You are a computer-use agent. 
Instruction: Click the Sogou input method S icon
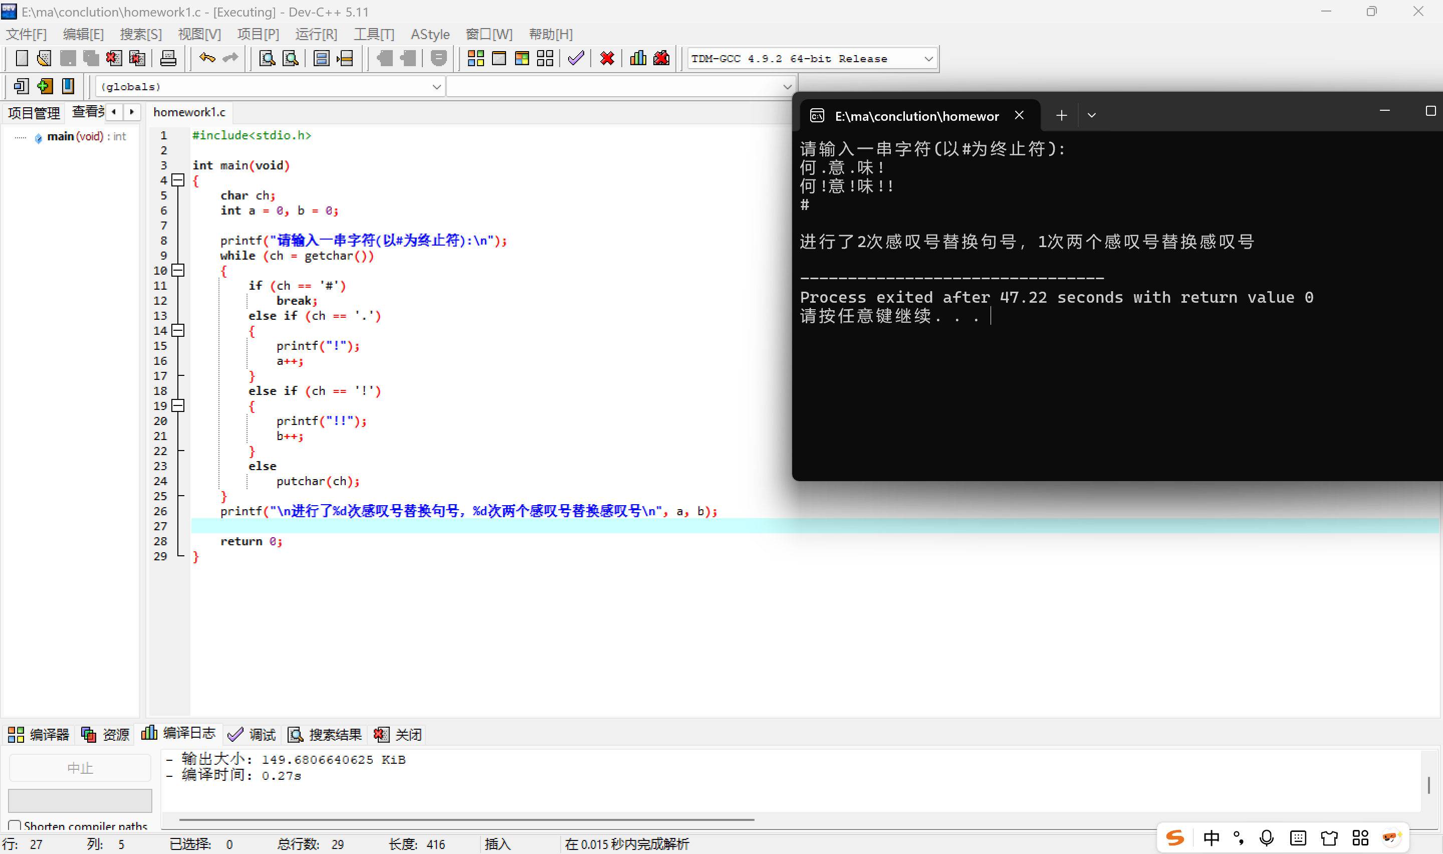coord(1175,838)
